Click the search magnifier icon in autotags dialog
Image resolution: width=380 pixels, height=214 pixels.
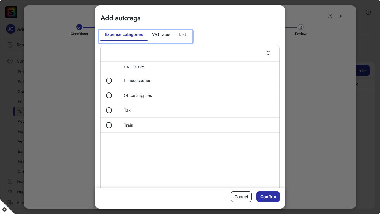pos(268,53)
